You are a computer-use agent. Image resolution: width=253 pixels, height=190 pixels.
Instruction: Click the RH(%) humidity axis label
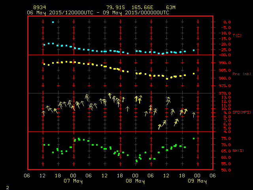pyautogui.click(x=238, y=150)
